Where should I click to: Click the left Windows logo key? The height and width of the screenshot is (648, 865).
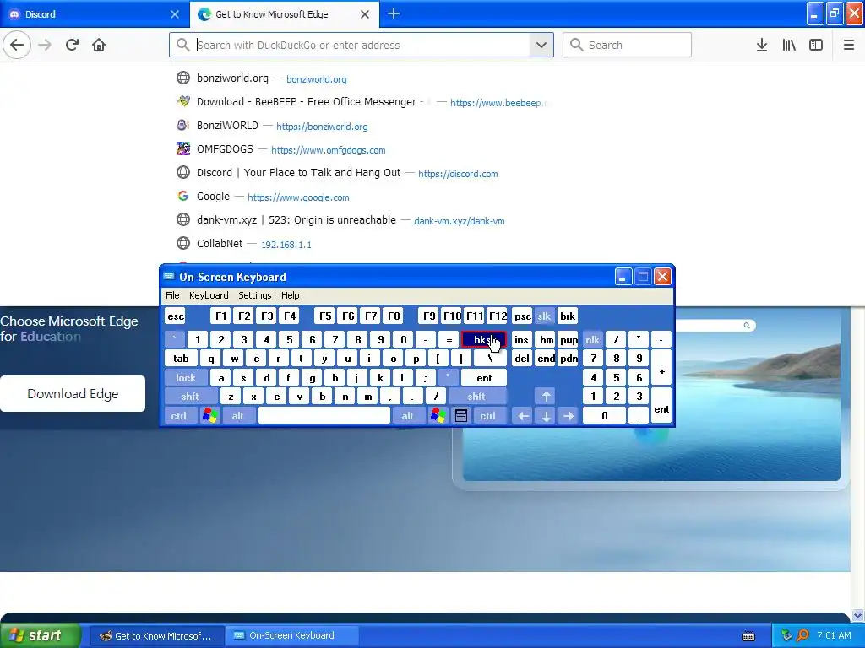click(209, 416)
